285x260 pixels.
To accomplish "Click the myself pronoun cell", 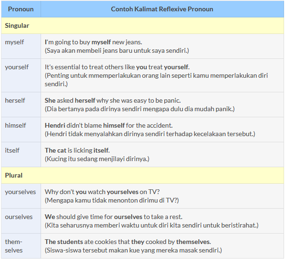I will point(15,42).
